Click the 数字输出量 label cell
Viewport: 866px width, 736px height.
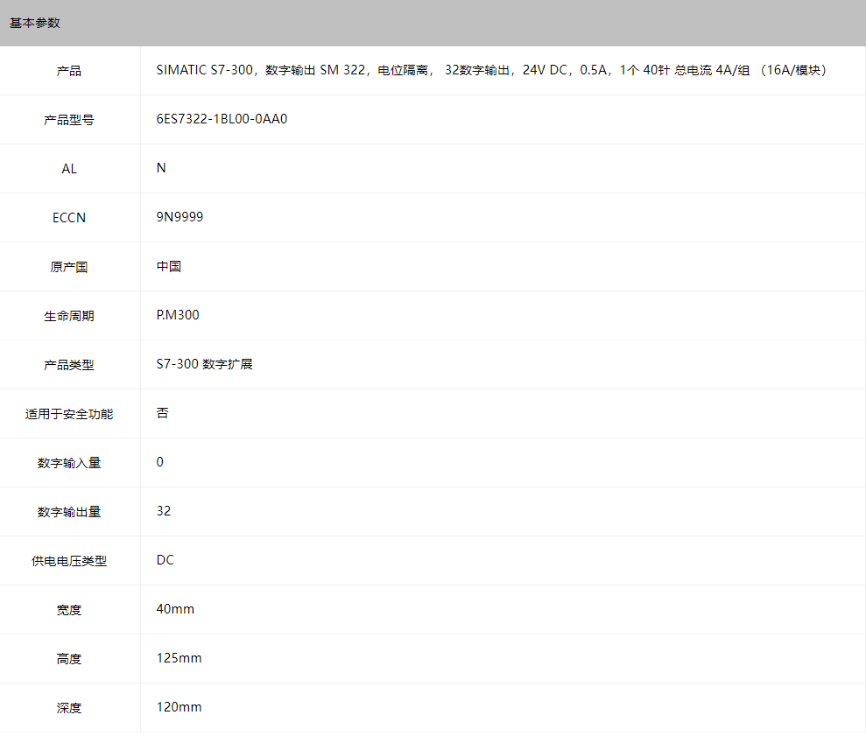69,512
